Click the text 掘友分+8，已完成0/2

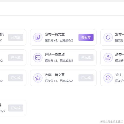point(59,40)
